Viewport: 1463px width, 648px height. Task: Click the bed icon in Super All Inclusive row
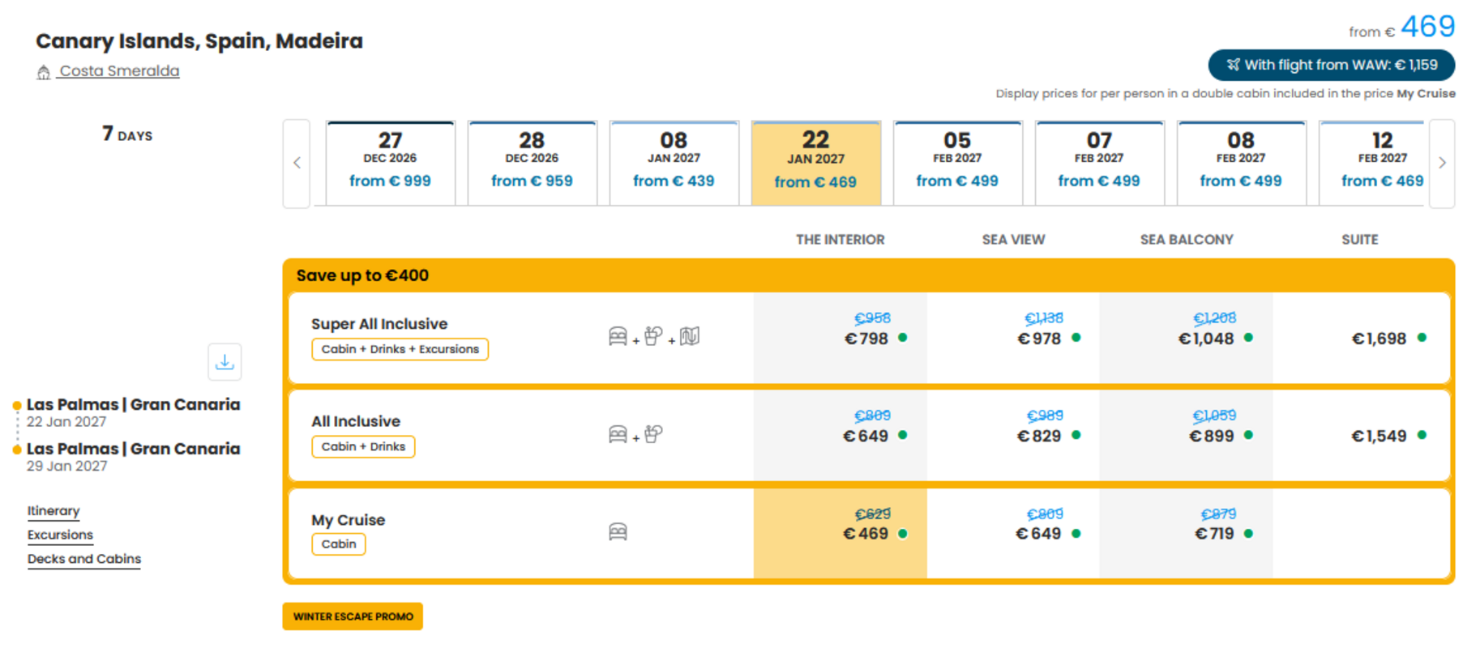pyautogui.click(x=618, y=336)
